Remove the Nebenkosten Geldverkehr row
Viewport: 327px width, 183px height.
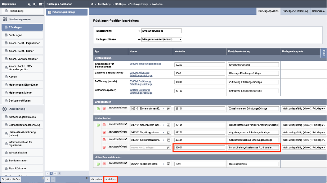(x=104, y=125)
